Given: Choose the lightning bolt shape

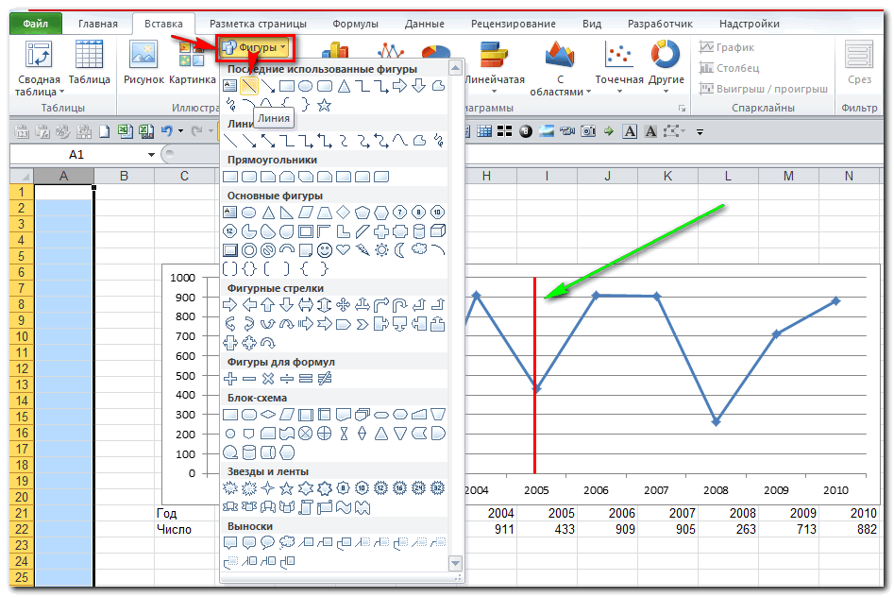Looking at the screenshot, I should (x=363, y=250).
